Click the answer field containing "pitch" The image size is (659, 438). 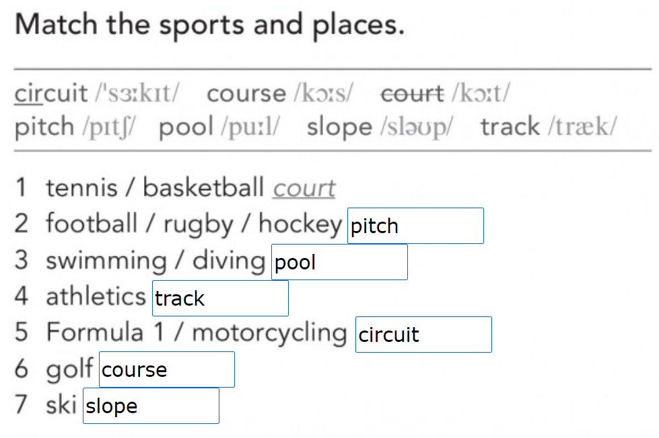415,226
